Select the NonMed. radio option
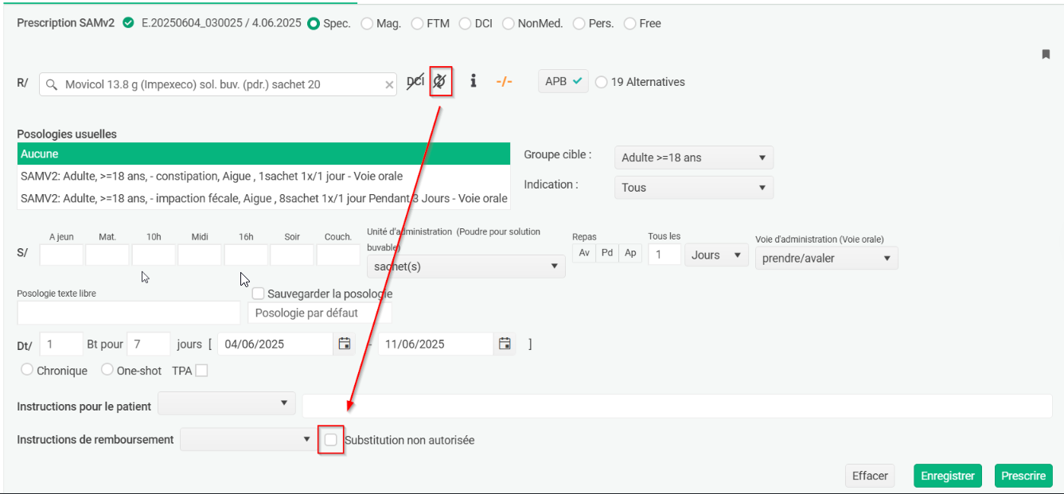The image size is (1064, 494). tap(509, 24)
